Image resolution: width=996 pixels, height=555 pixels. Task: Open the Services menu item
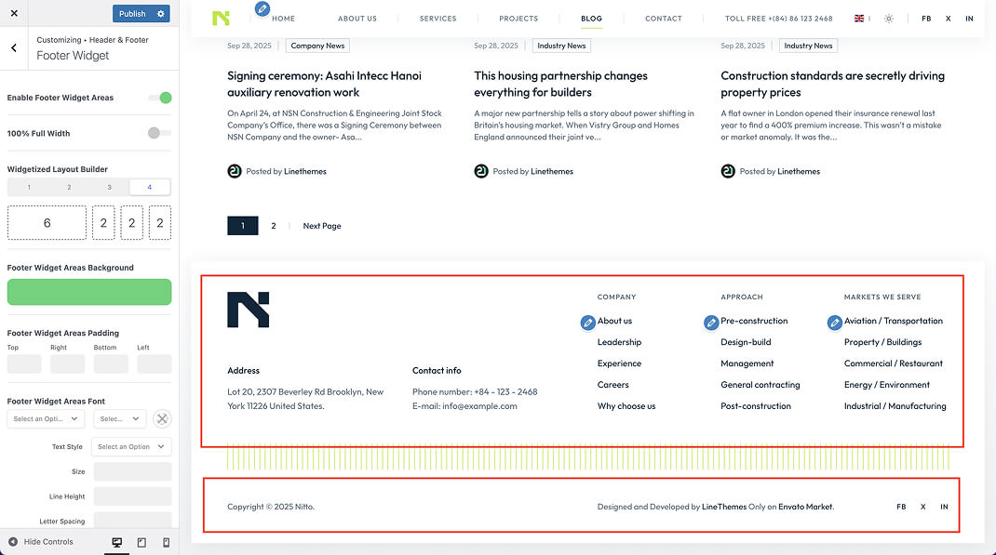437,19
